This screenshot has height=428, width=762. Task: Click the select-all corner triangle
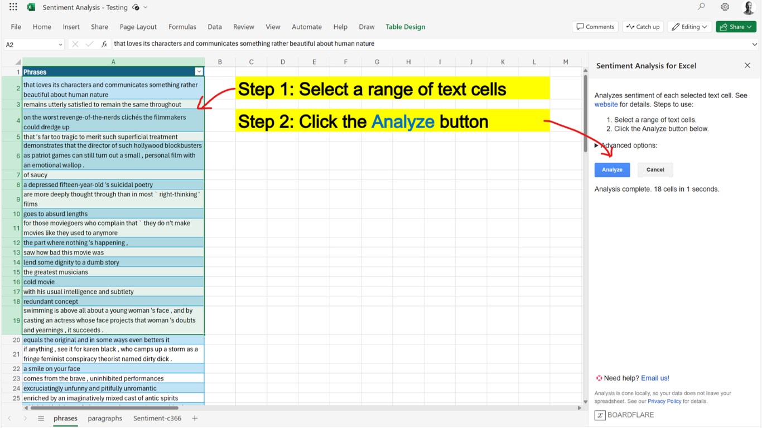click(17, 62)
